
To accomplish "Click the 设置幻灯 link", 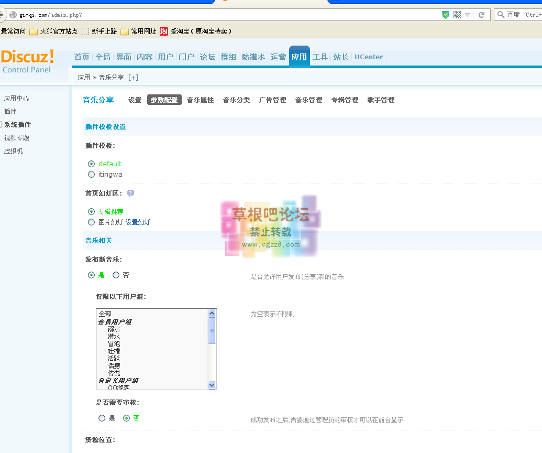I will (138, 222).
